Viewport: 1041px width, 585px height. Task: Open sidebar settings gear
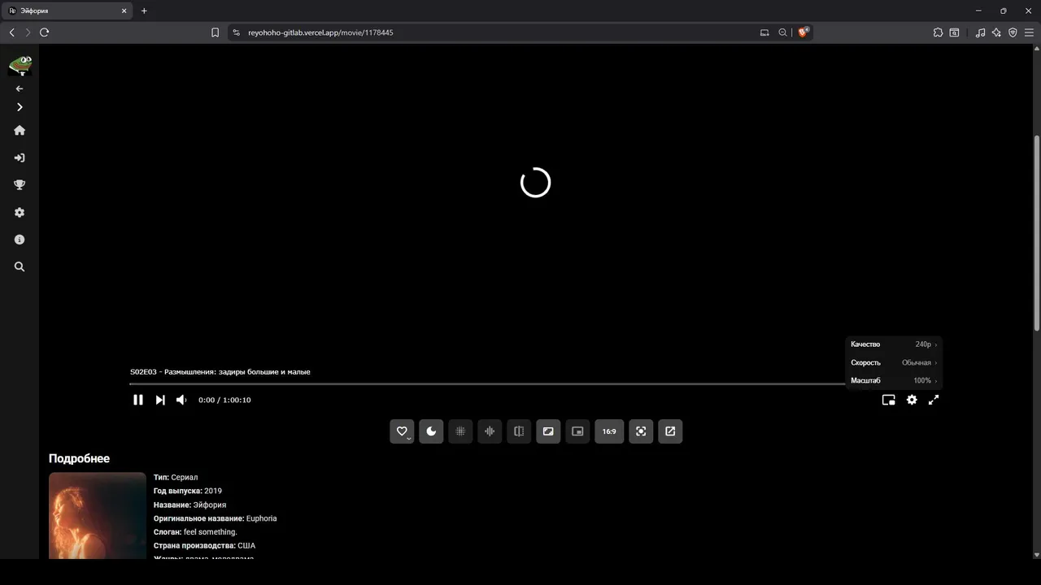click(x=20, y=212)
